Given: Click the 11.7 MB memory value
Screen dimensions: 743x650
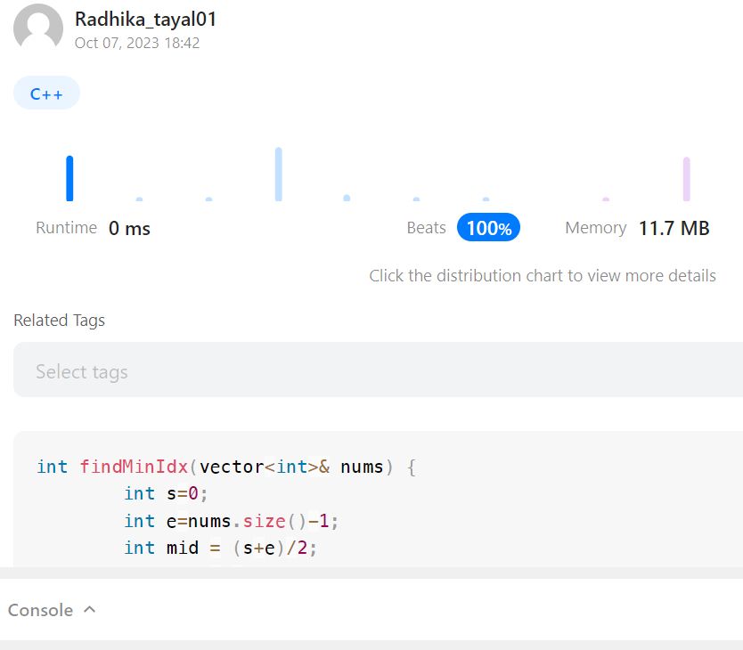Looking at the screenshot, I should pos(674,229).
